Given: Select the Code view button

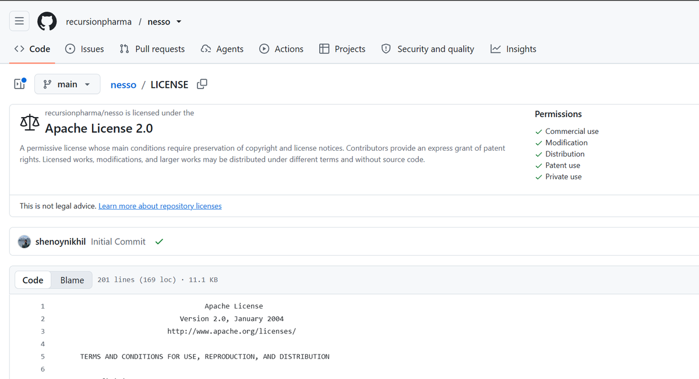Looking at the screenshot, I should 33,280.
